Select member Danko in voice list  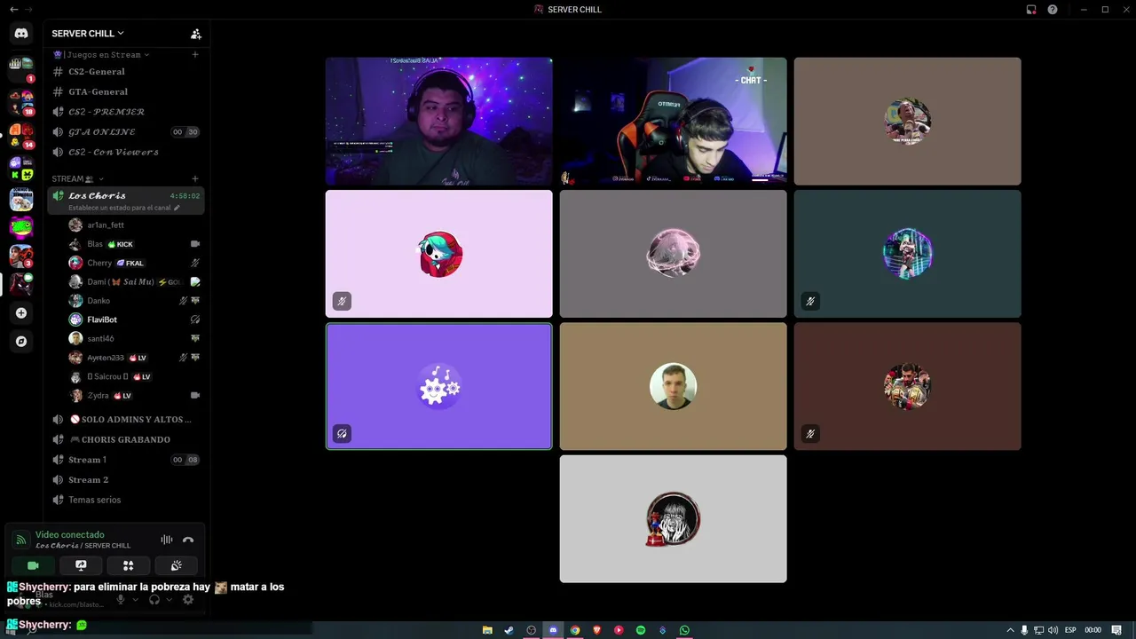(x=135, y=301)
